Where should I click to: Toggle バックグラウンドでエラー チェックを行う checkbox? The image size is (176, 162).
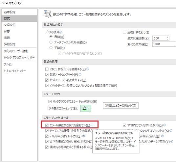[50, 101]
